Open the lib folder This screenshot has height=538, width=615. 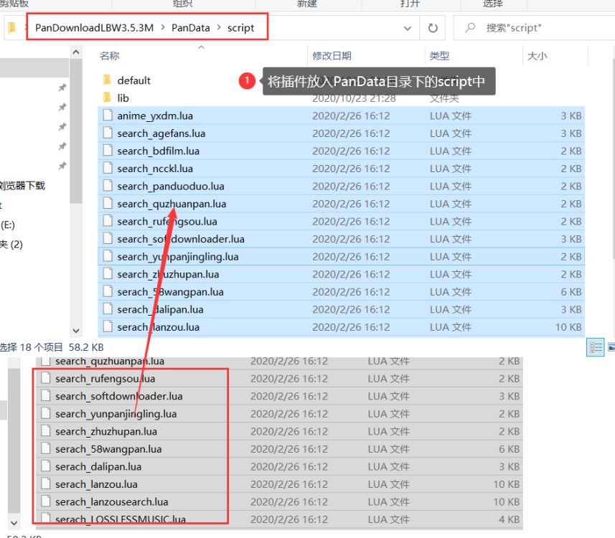[x=123, y=98]
